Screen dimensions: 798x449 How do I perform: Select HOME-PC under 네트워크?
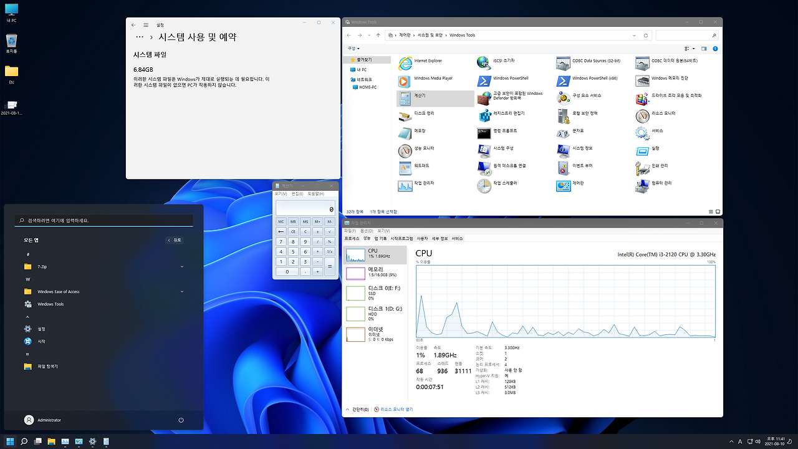point(364,87)
